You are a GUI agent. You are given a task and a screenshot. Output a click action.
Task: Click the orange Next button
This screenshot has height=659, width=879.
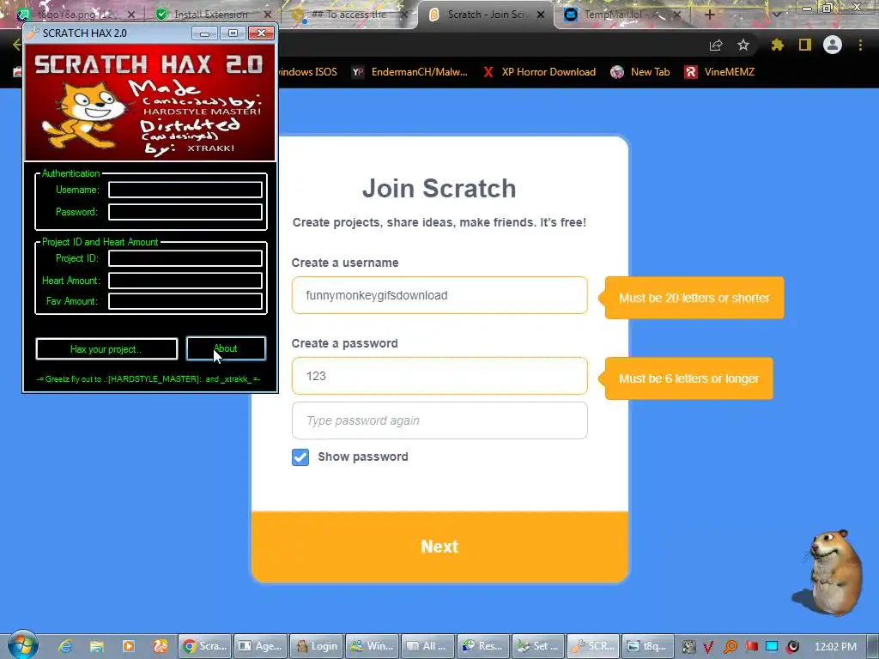(439, 547)
